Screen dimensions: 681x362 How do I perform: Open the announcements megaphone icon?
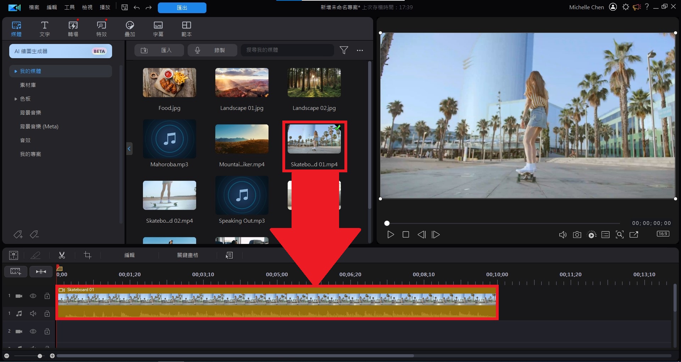(637, 7)
